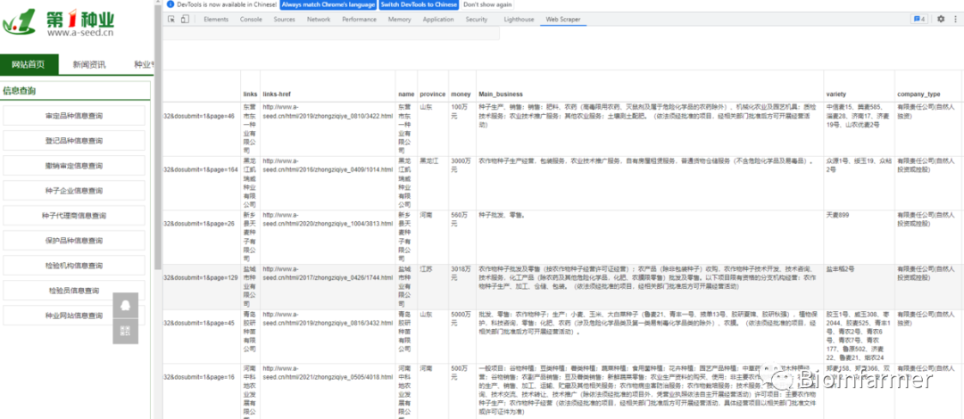The width and height of the screenshot is (964, 419).
Task: Click 审定品种信息查询 query button
Action: pos(74,116)
